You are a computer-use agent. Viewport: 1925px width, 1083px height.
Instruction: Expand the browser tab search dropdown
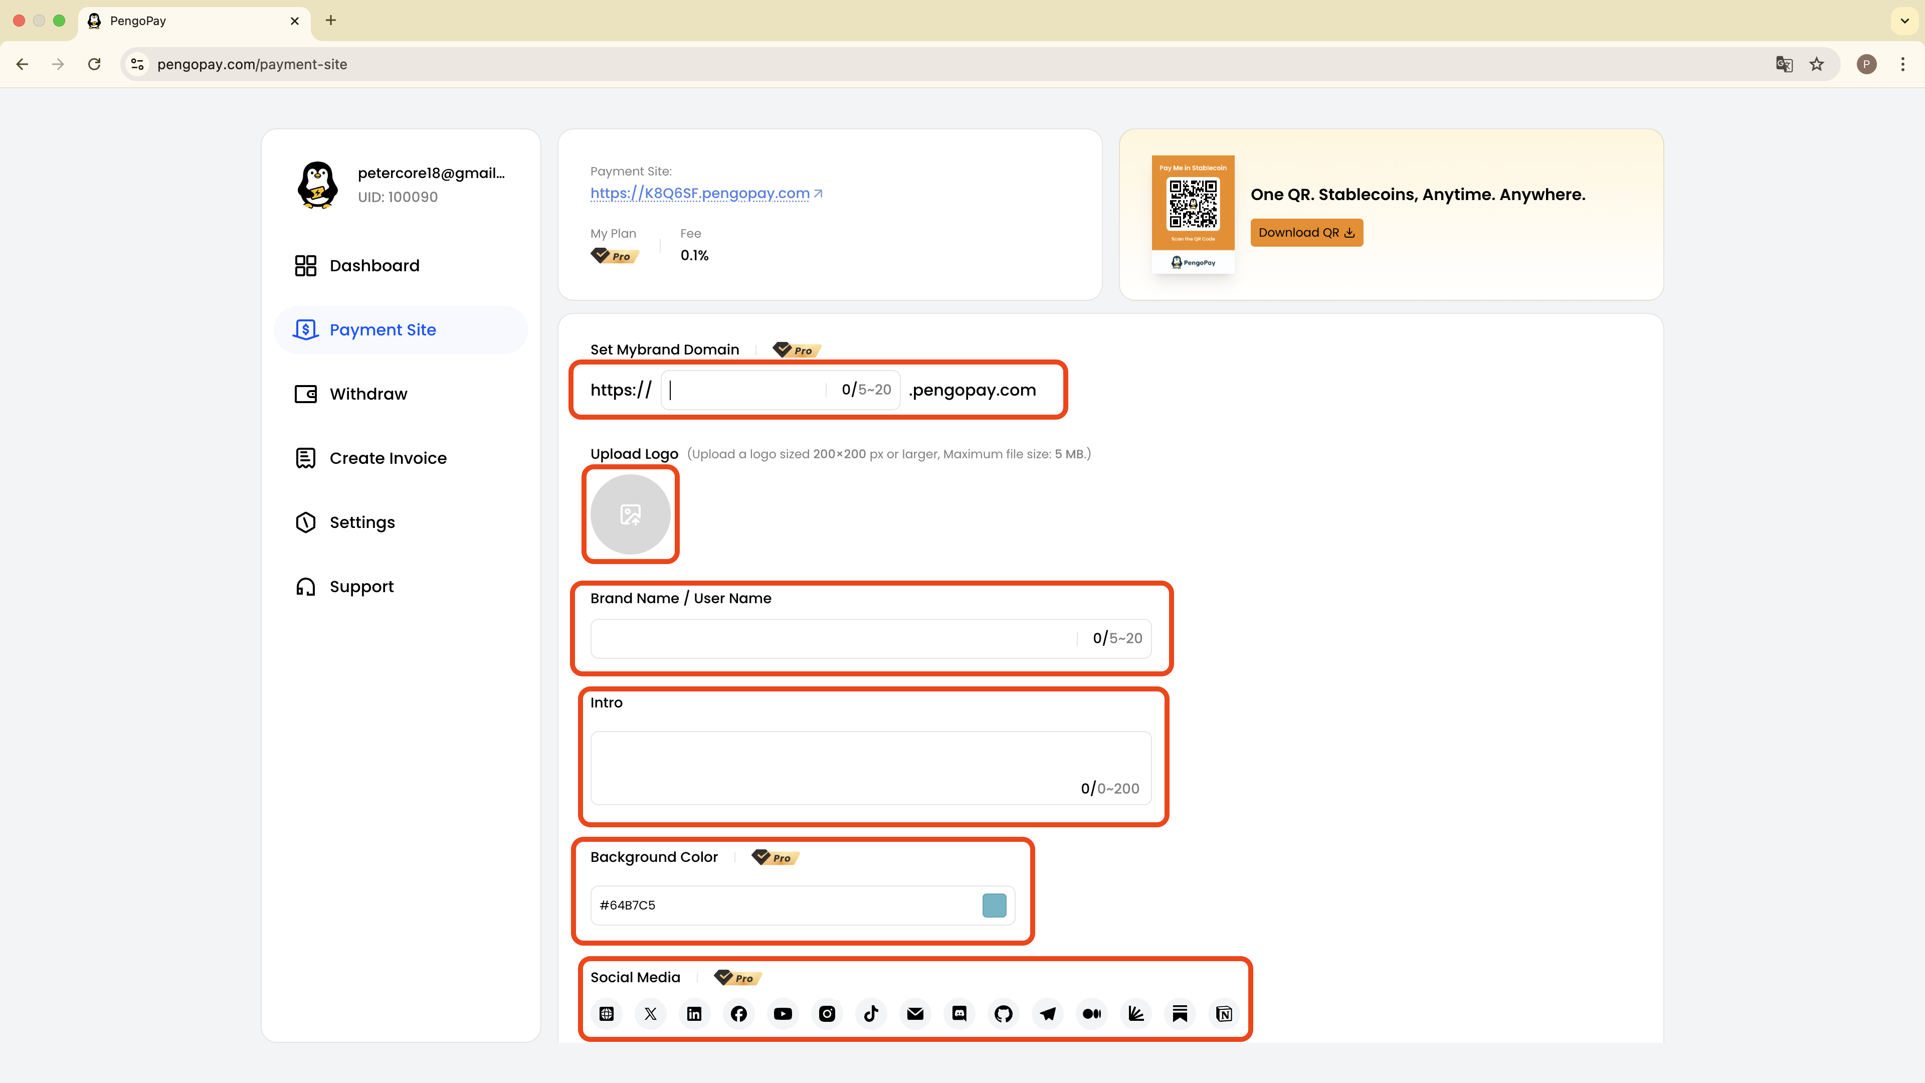(x=1904, y=20)
